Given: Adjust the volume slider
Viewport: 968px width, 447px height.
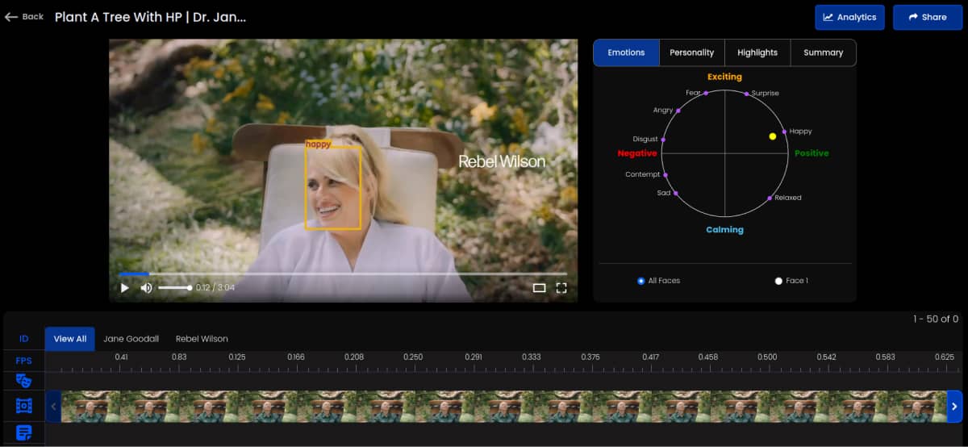Looking at the screenshot, I should click(174, 287).
